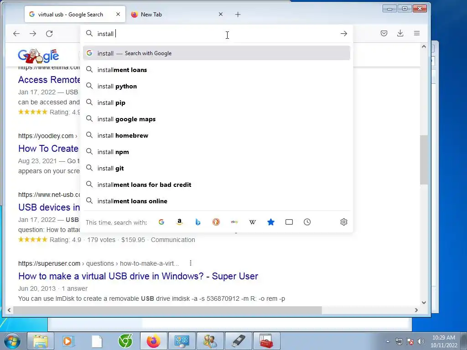Click the page scroll up arrow
Screen dimensions: 467x350
coord(424,46)
